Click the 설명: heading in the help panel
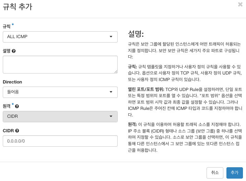 136,34
